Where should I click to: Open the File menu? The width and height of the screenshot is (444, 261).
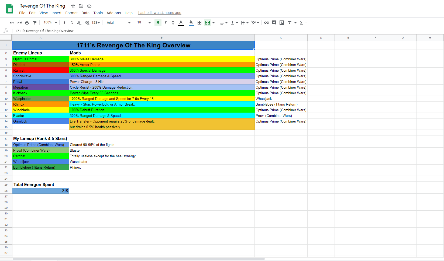click(x=22, y=13)
